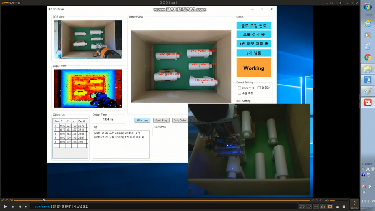Open the Action Center flag tray icon
Screen dimensions: 375x211
point(364,186)
